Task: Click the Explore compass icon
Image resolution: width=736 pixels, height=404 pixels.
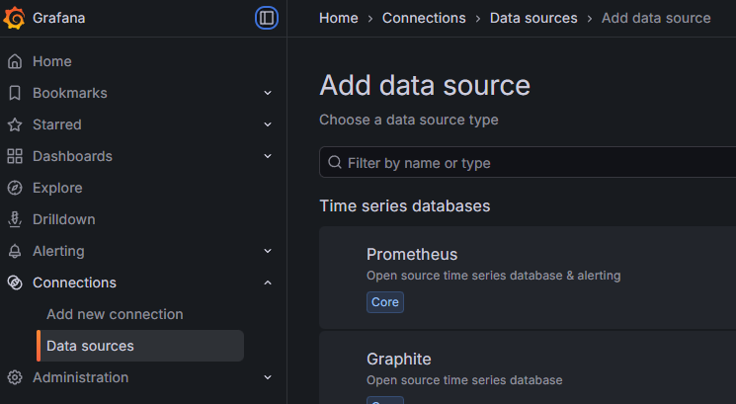Action: coord(15,188)
